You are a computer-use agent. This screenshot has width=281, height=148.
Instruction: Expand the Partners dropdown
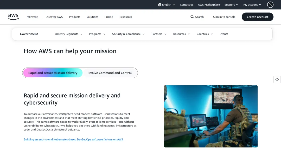159,34
